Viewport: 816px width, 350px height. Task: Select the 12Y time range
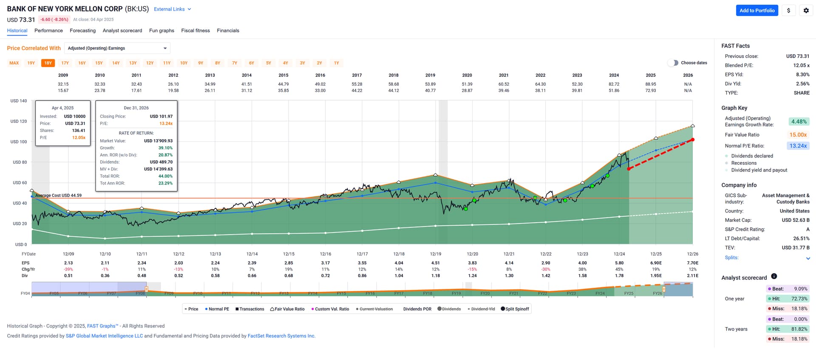[150, 63]
